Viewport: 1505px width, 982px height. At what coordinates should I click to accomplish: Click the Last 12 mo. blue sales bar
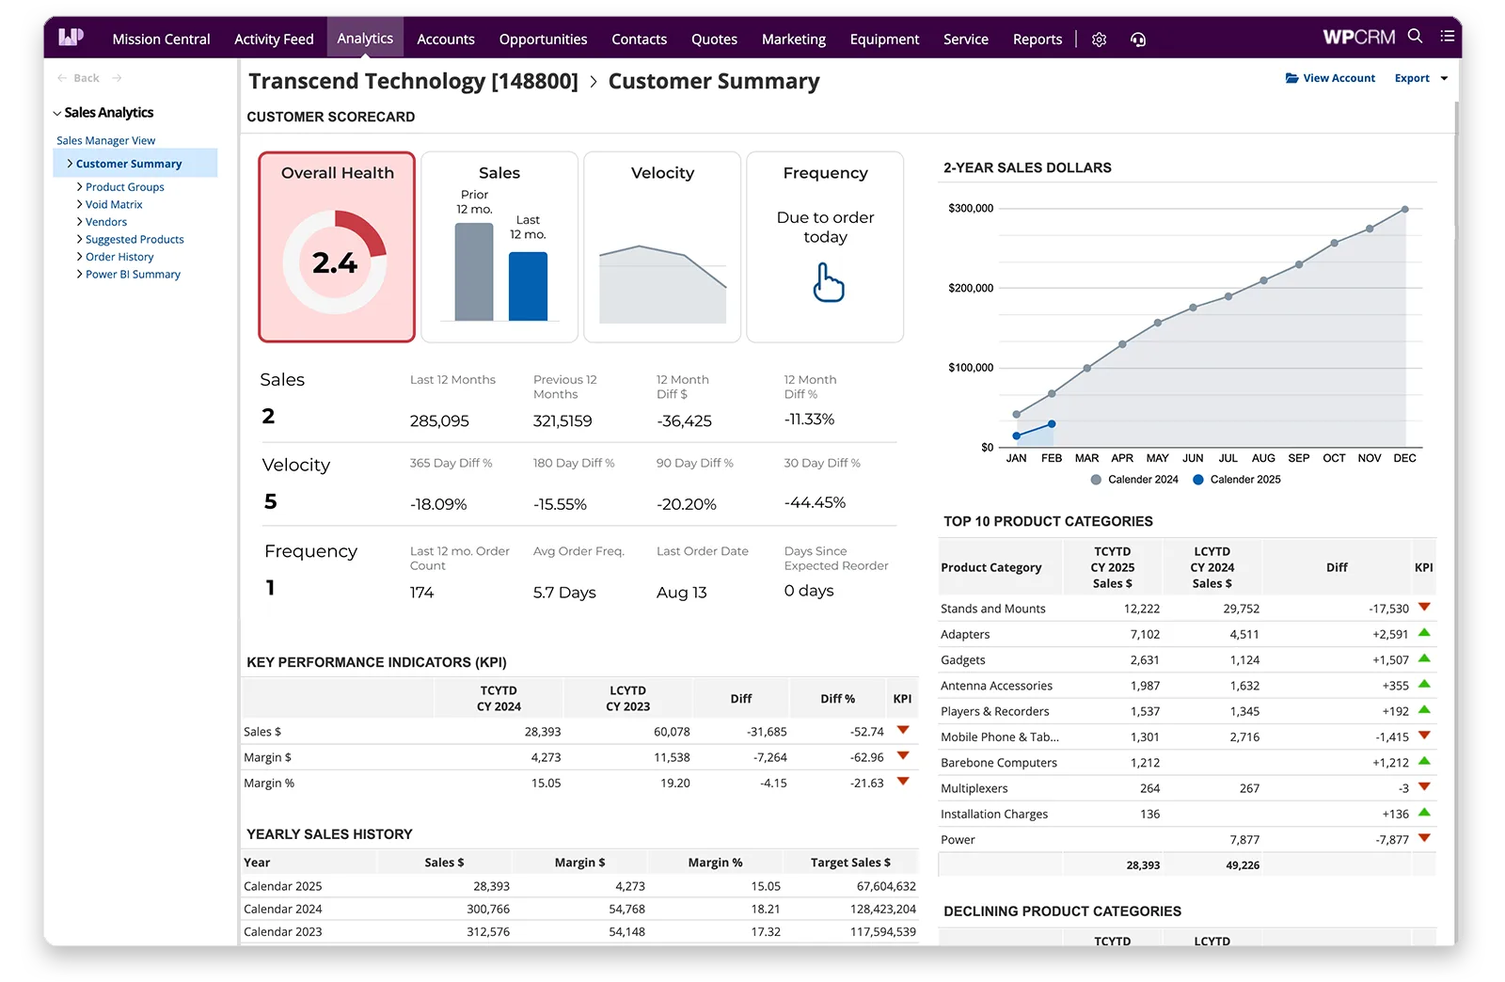(528, 286)
